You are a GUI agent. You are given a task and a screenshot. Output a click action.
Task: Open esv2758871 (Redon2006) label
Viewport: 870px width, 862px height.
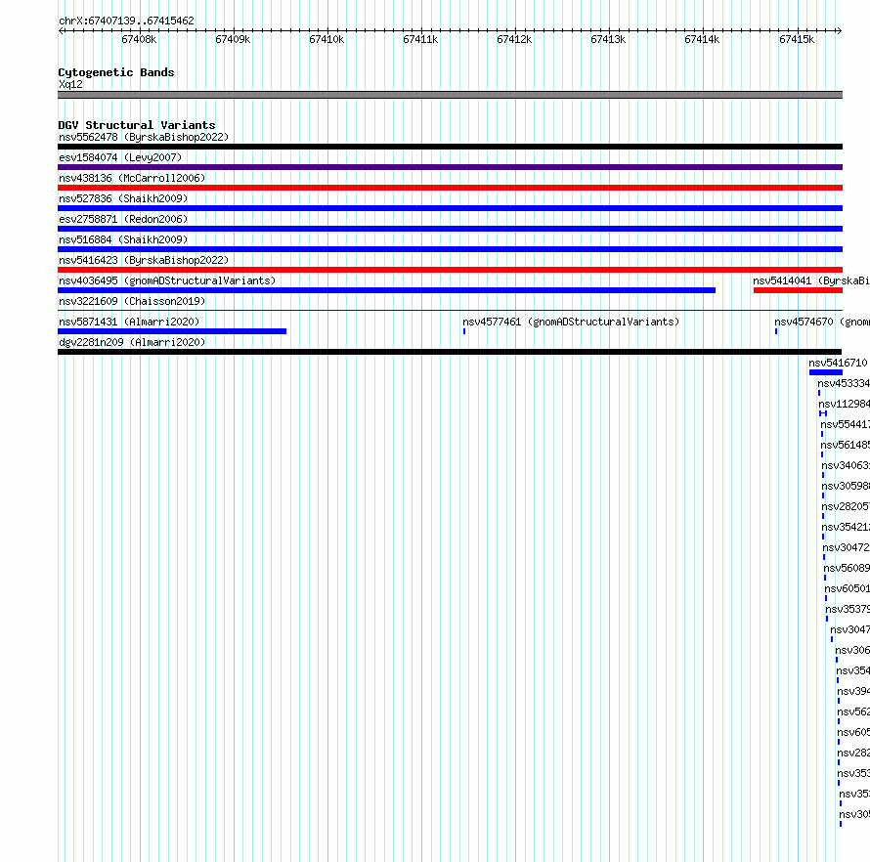pyautogui.click(x=123, y=219)
